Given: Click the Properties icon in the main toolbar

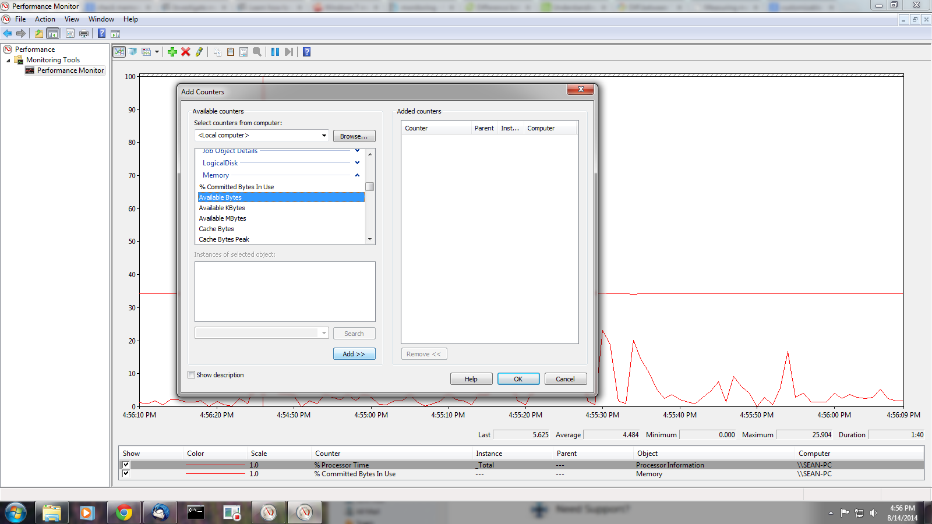Looking at the screenshot, I should tap(70, 34).
